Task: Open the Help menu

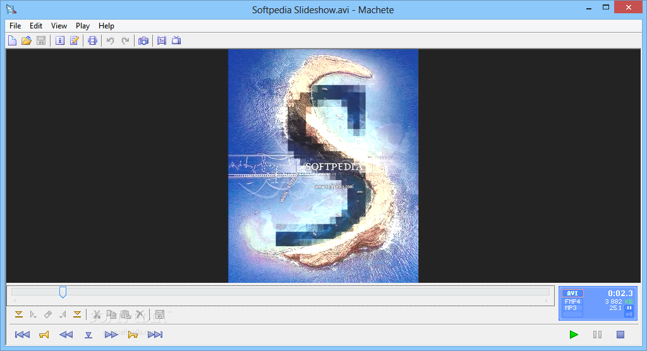Action: (106, 26)
